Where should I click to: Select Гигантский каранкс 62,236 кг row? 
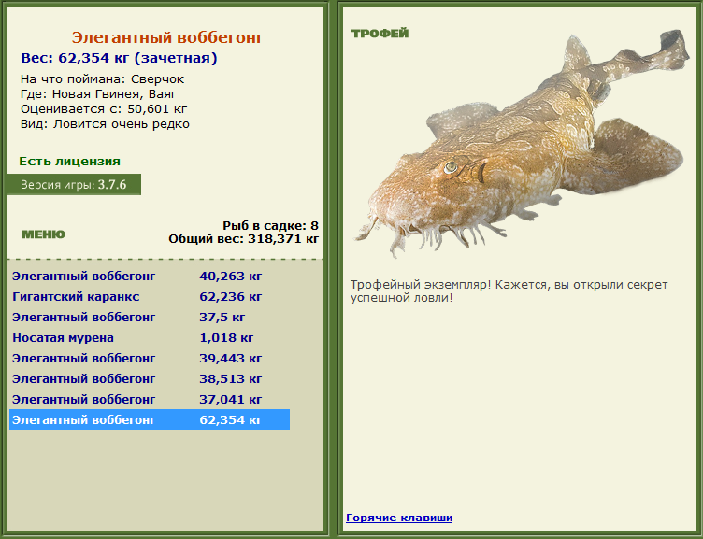150,297
